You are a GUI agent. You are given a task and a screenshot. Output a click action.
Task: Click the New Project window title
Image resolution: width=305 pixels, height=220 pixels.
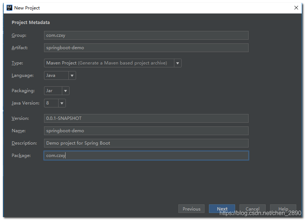click(x=27, y=8)
